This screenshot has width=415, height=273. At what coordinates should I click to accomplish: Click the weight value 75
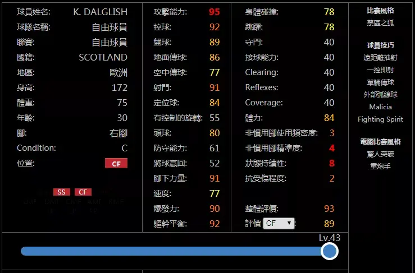pyautogui.click(x=122, y=103)
